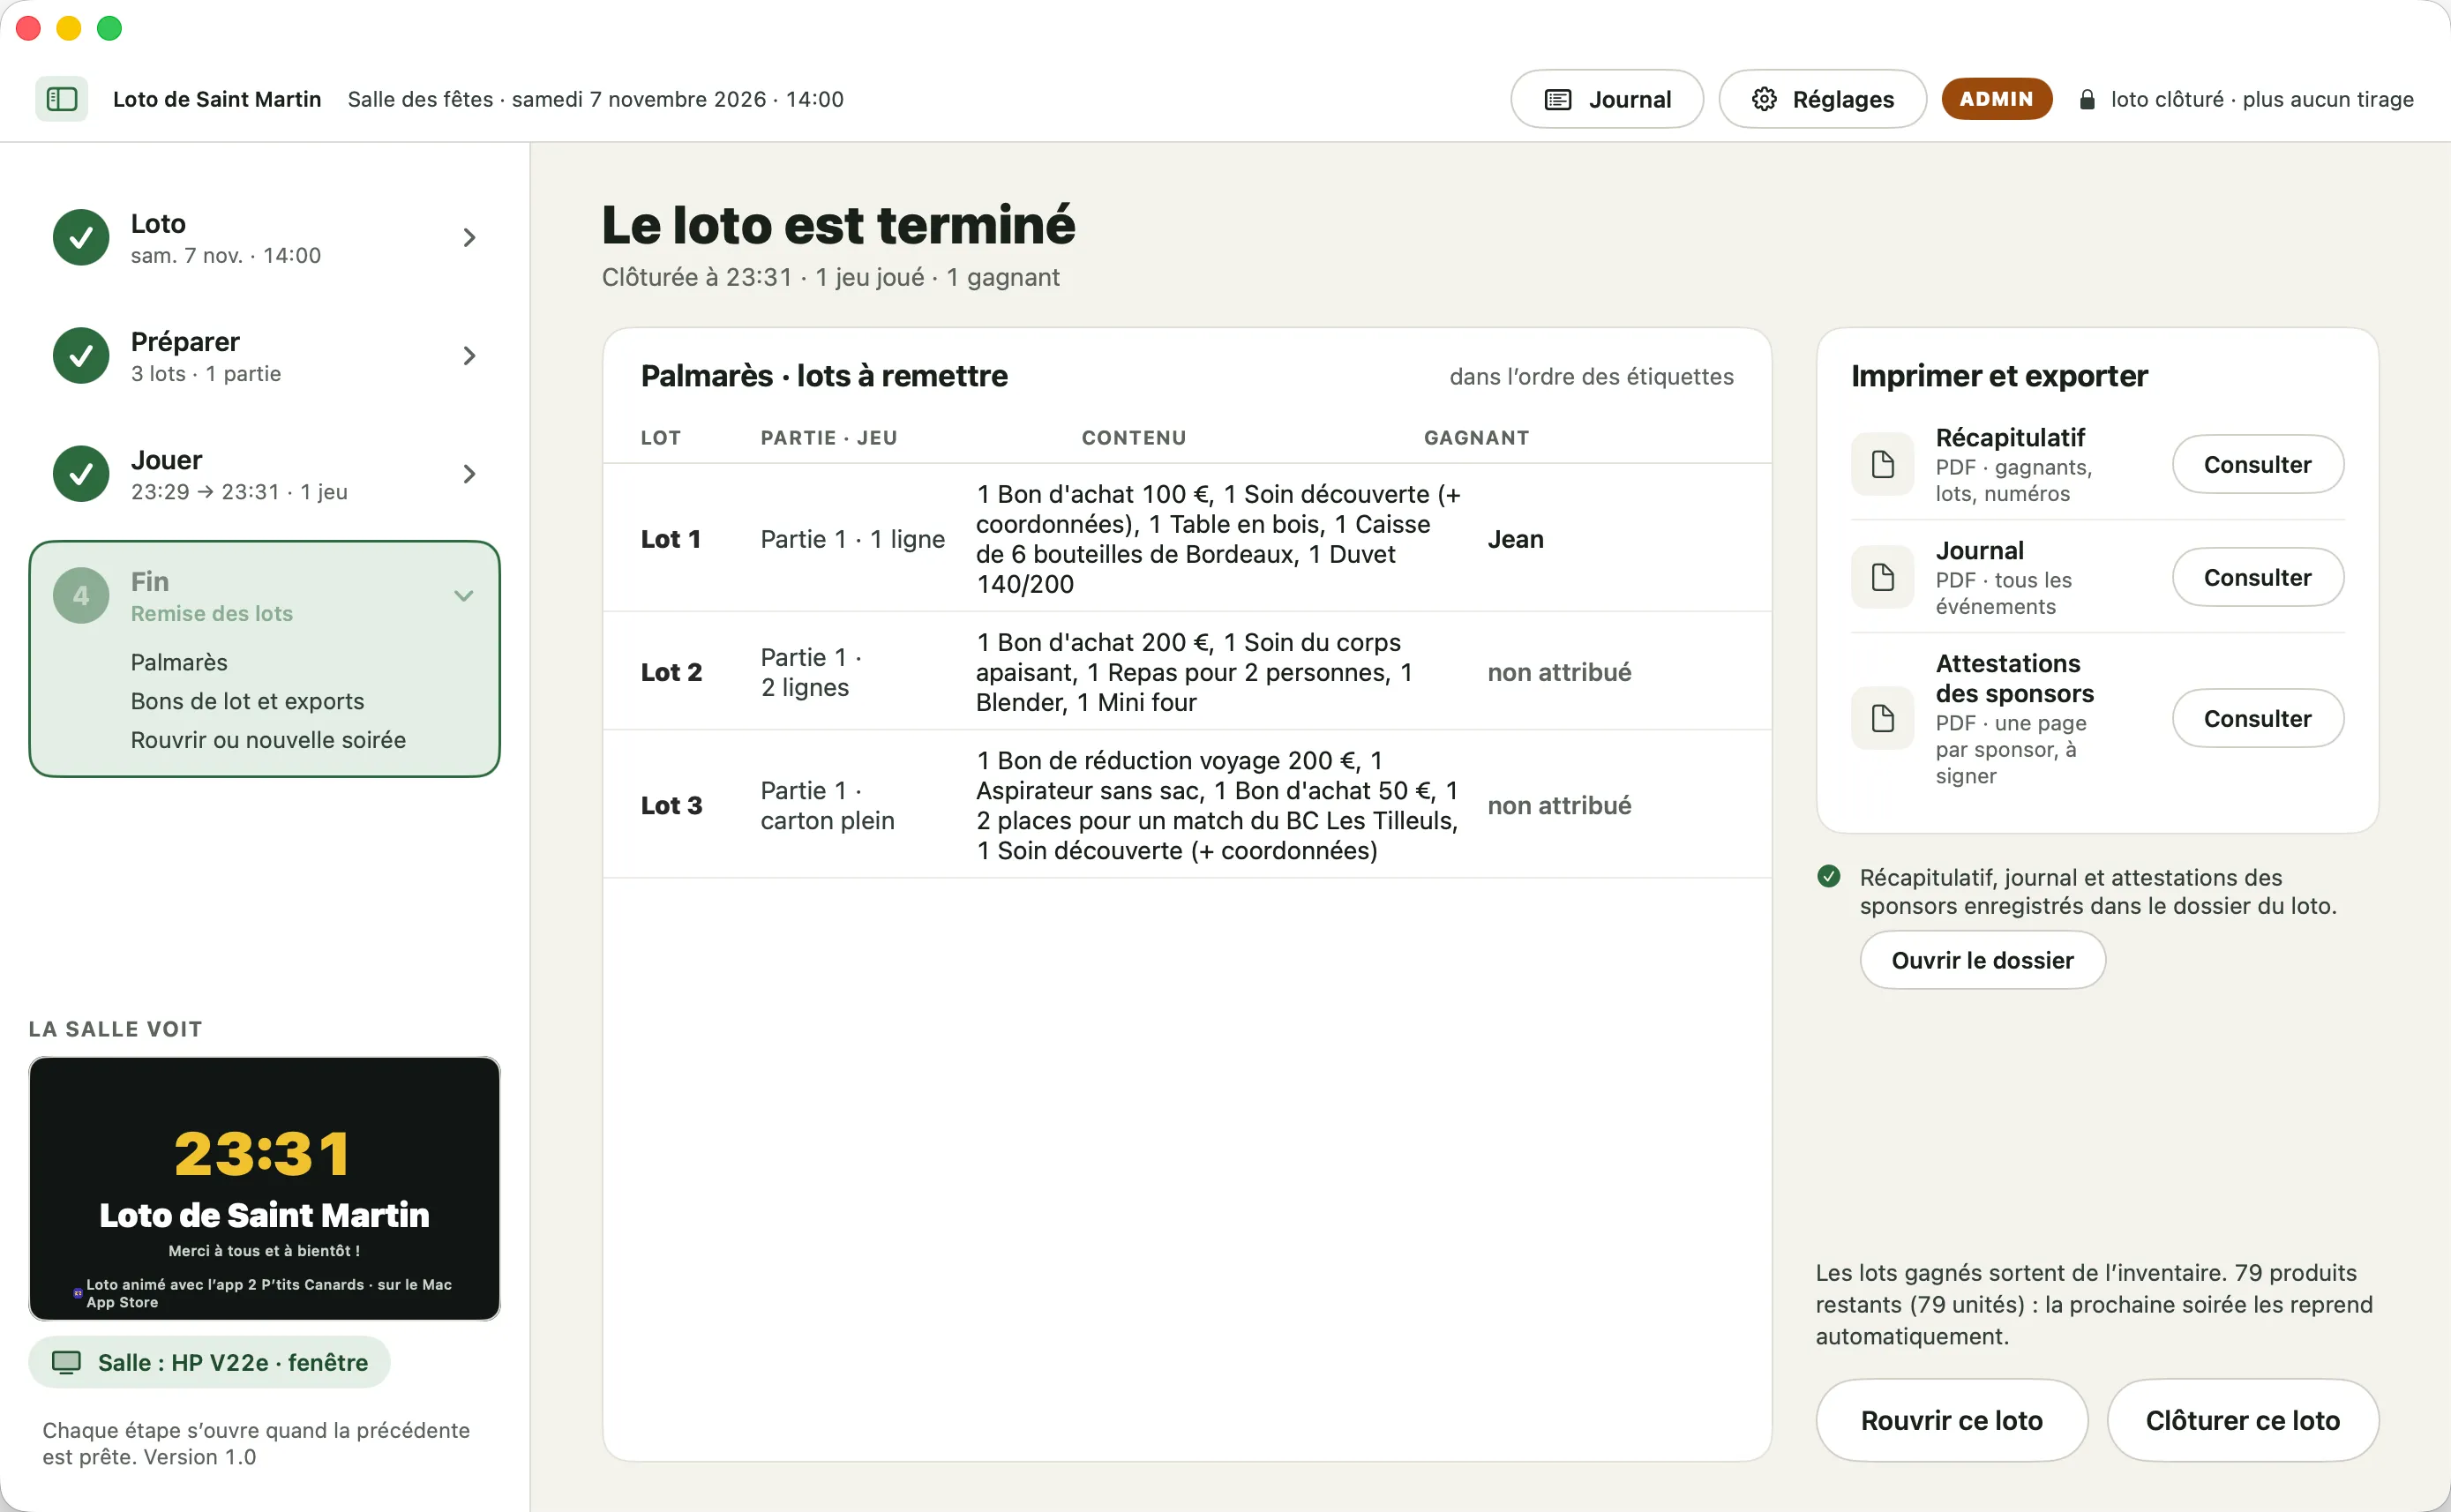Click the green checkmark beside Préparer step
The width and height of the screenshot is (2451, 1512).
pos(81,355)
